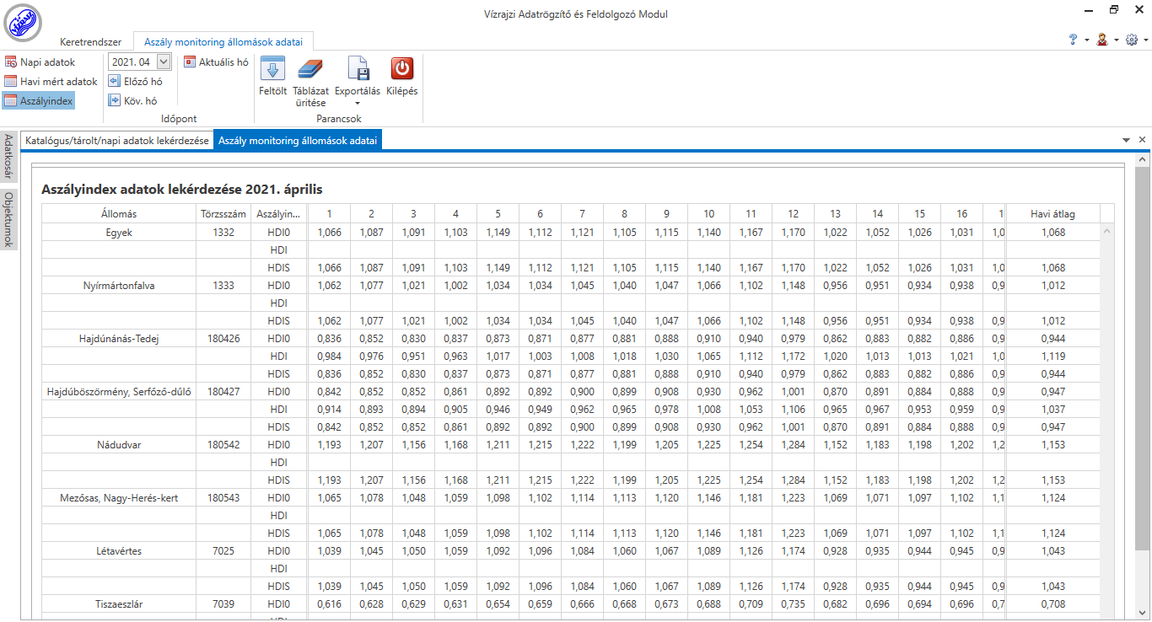This screenshot has height=622, width=1152.
Task: Toggle the Aszályindex view button
Action: [x=39, y=101]
